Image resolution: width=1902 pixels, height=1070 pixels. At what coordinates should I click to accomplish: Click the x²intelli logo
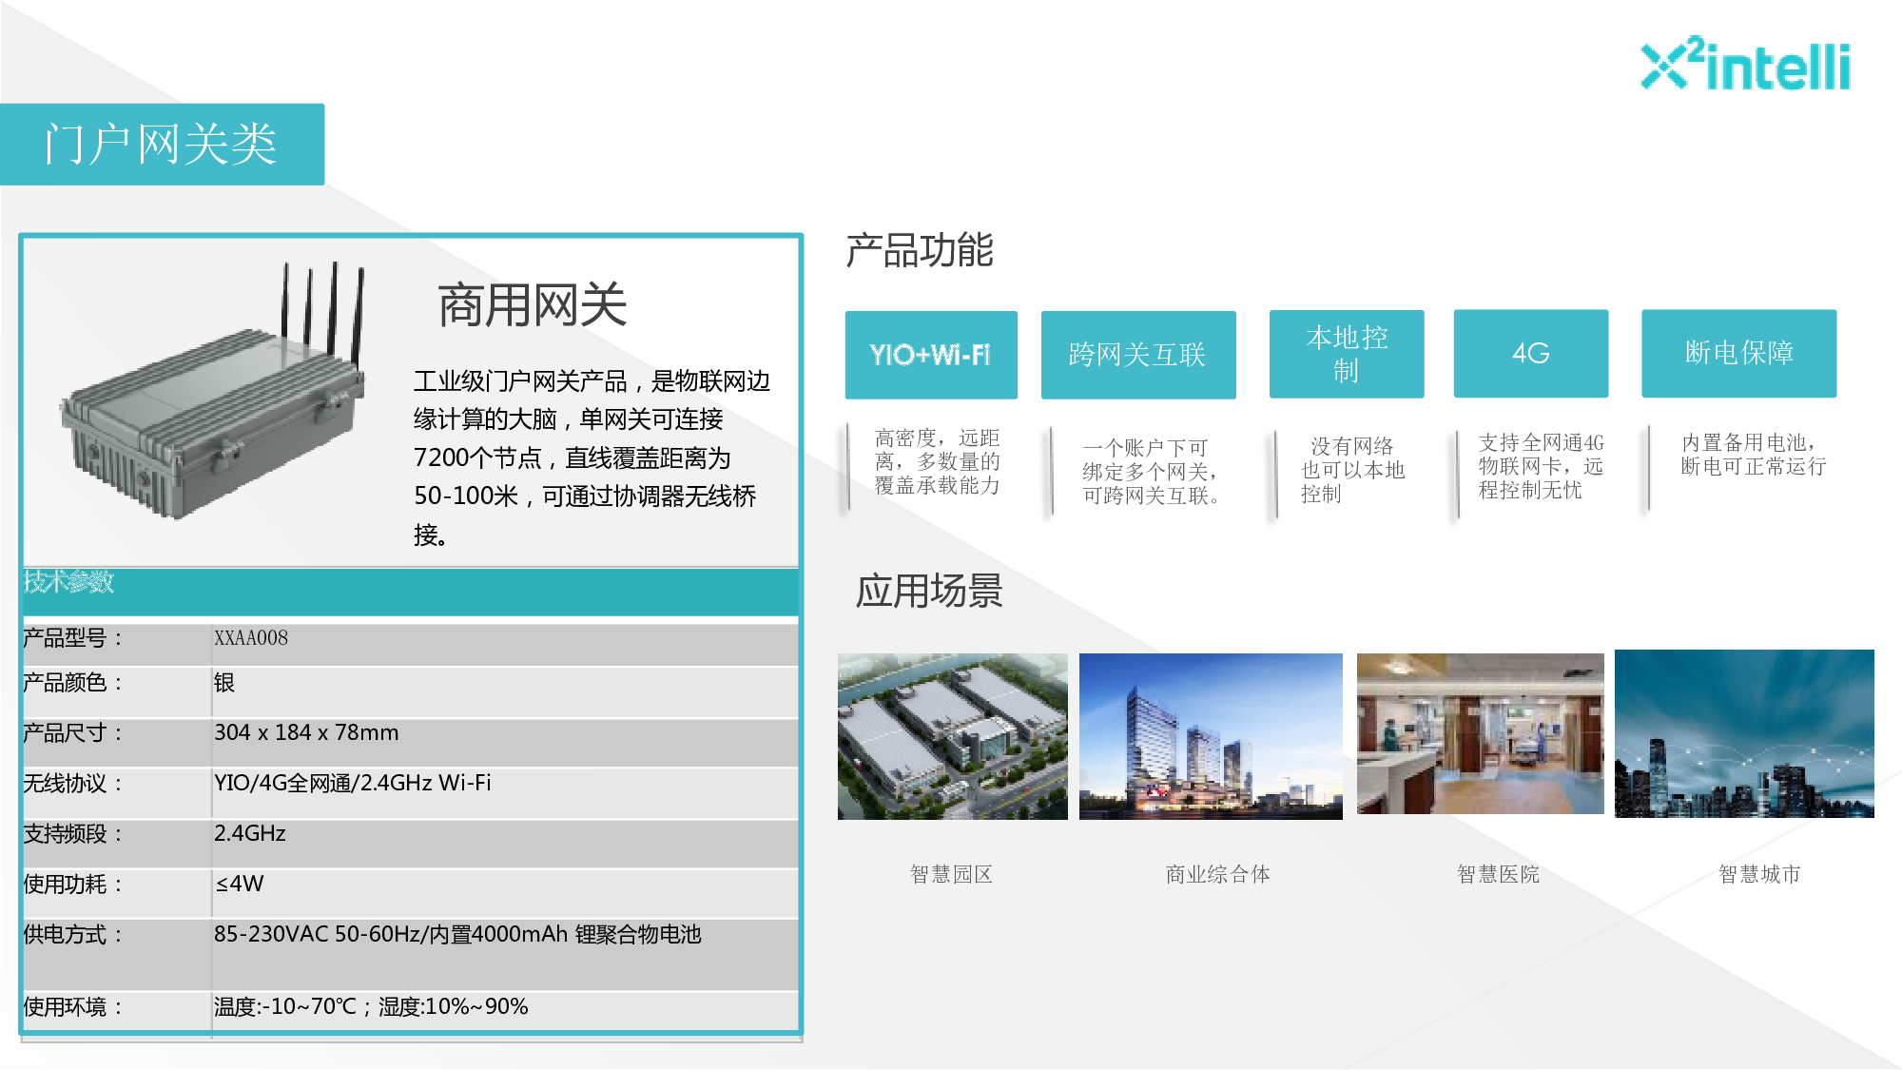coord(1746,64)
